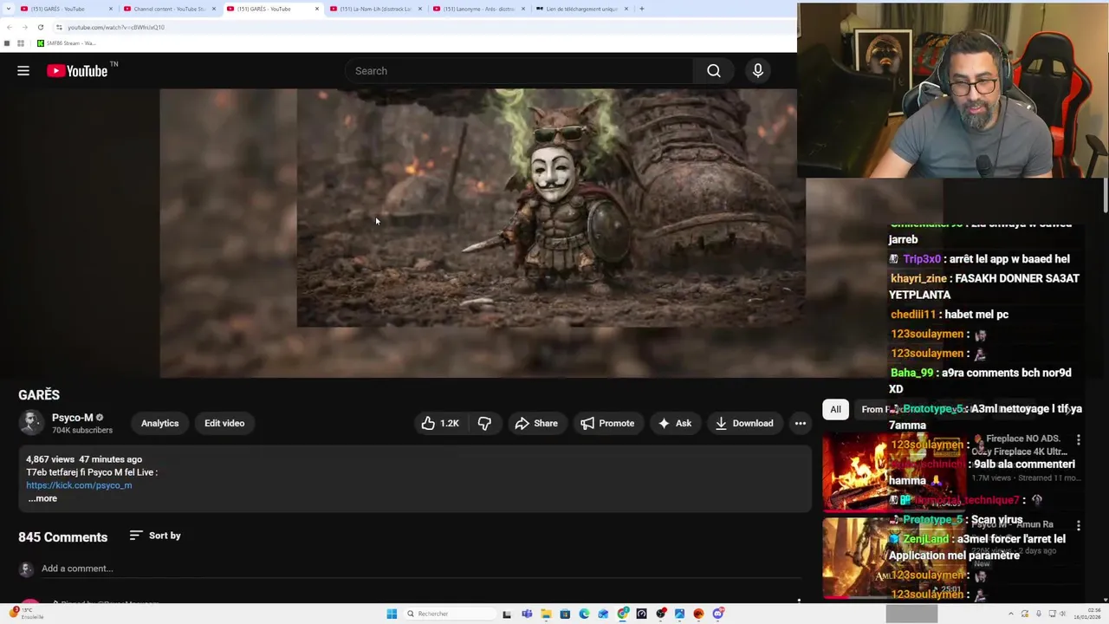
Task: Open Google Chrome from the taskbar
Action: (x=622, y=614)
